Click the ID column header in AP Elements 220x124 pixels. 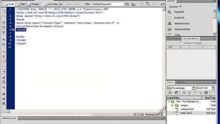pos(181,48)
